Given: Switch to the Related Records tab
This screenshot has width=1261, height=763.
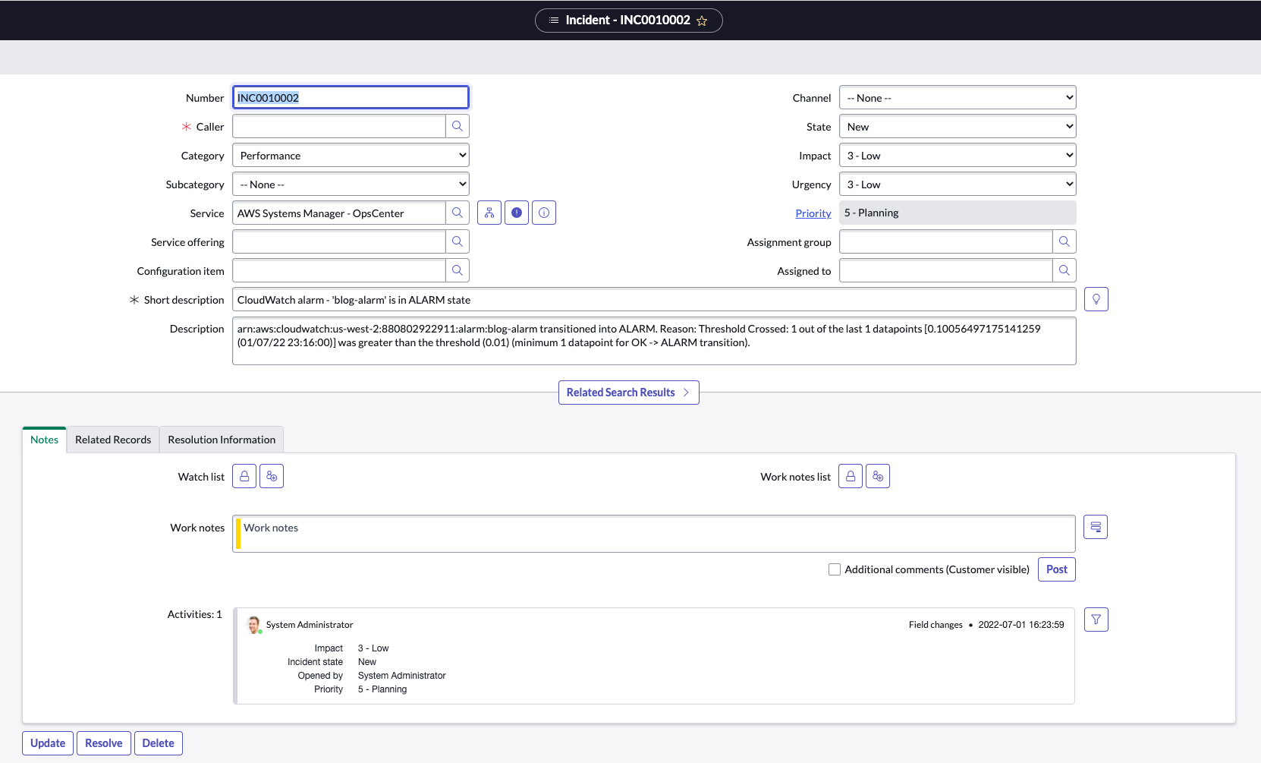Looking at the screenshot, I should click(x=112, y=439).
